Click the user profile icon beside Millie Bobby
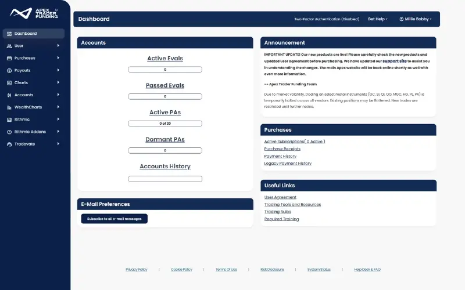Screen dimensions: 465x290 [401, 19]
